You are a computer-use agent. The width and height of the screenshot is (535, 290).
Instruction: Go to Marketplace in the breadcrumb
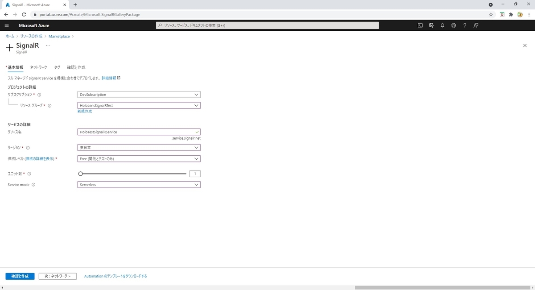[x=59, y=36]
